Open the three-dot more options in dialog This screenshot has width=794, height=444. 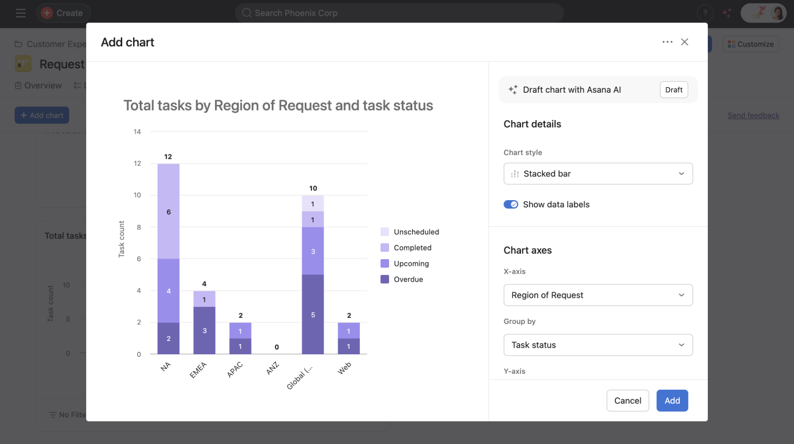(x=667, y=42)
